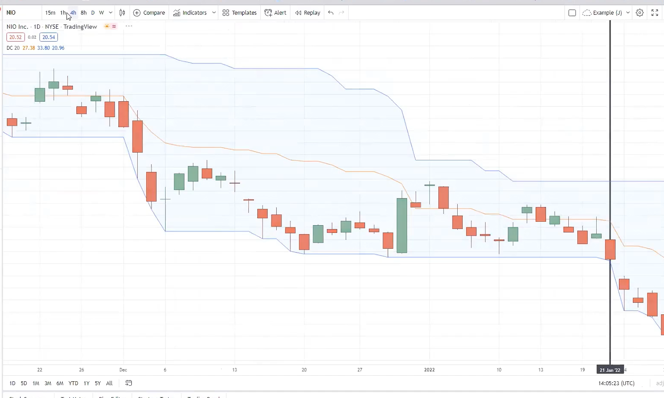Open the Go to date icon

click(x=129, y=383)
